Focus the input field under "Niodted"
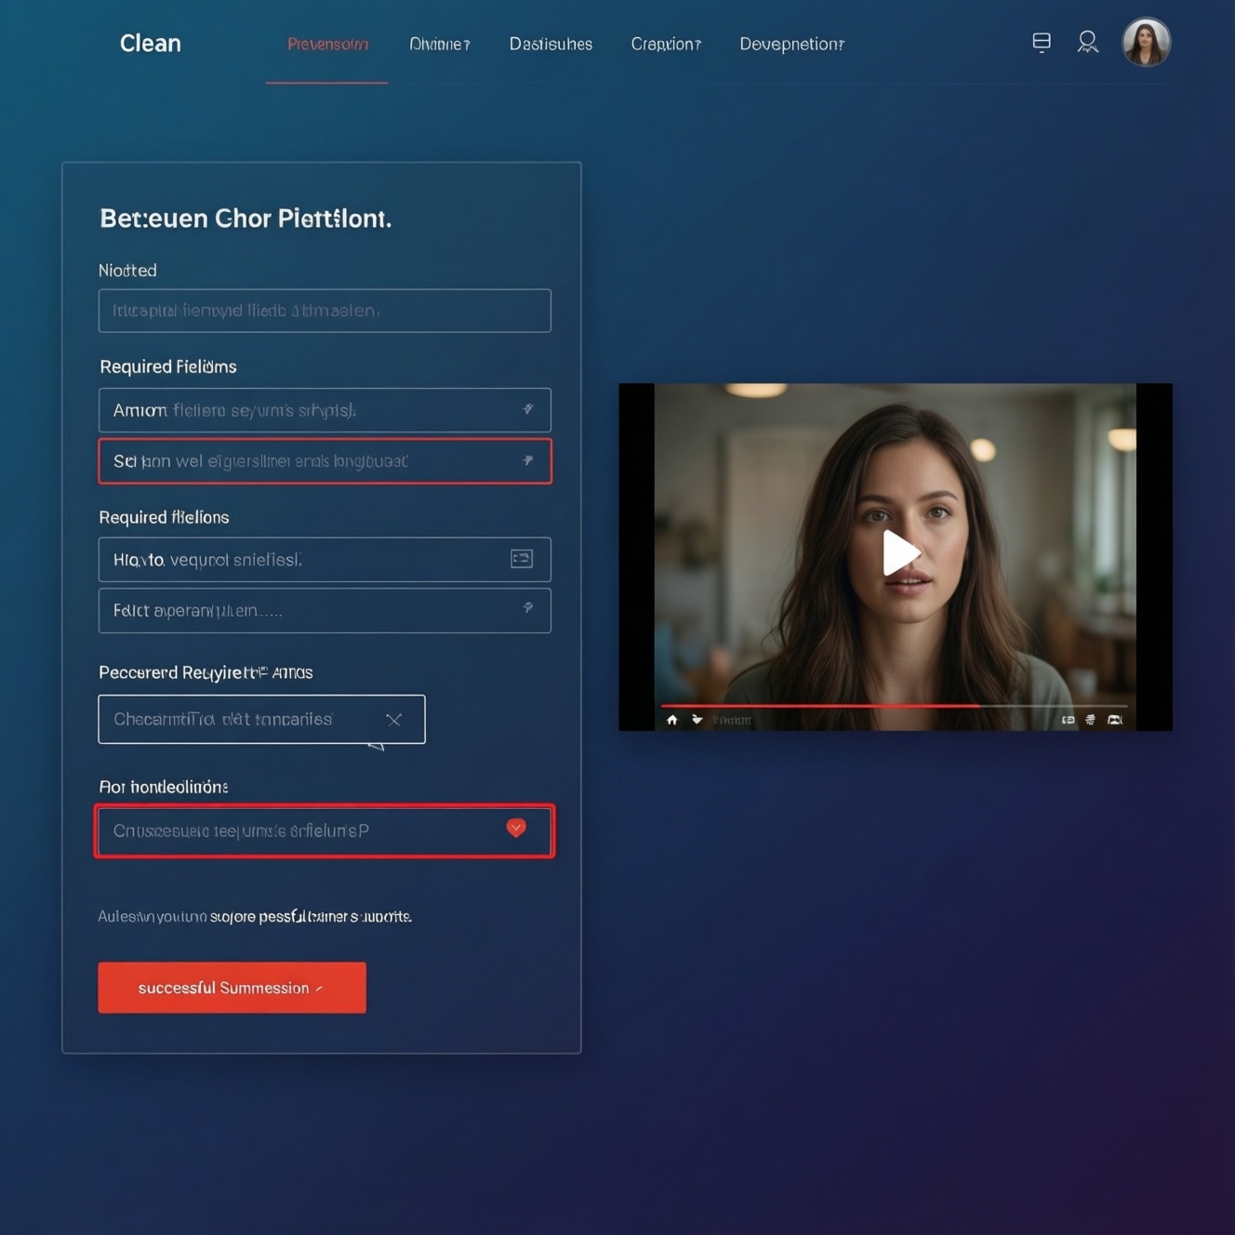 (x=325, y=311)
